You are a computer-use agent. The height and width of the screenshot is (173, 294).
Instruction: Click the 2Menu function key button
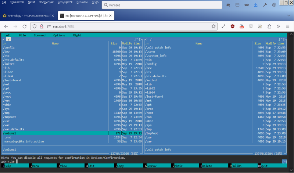44,166
